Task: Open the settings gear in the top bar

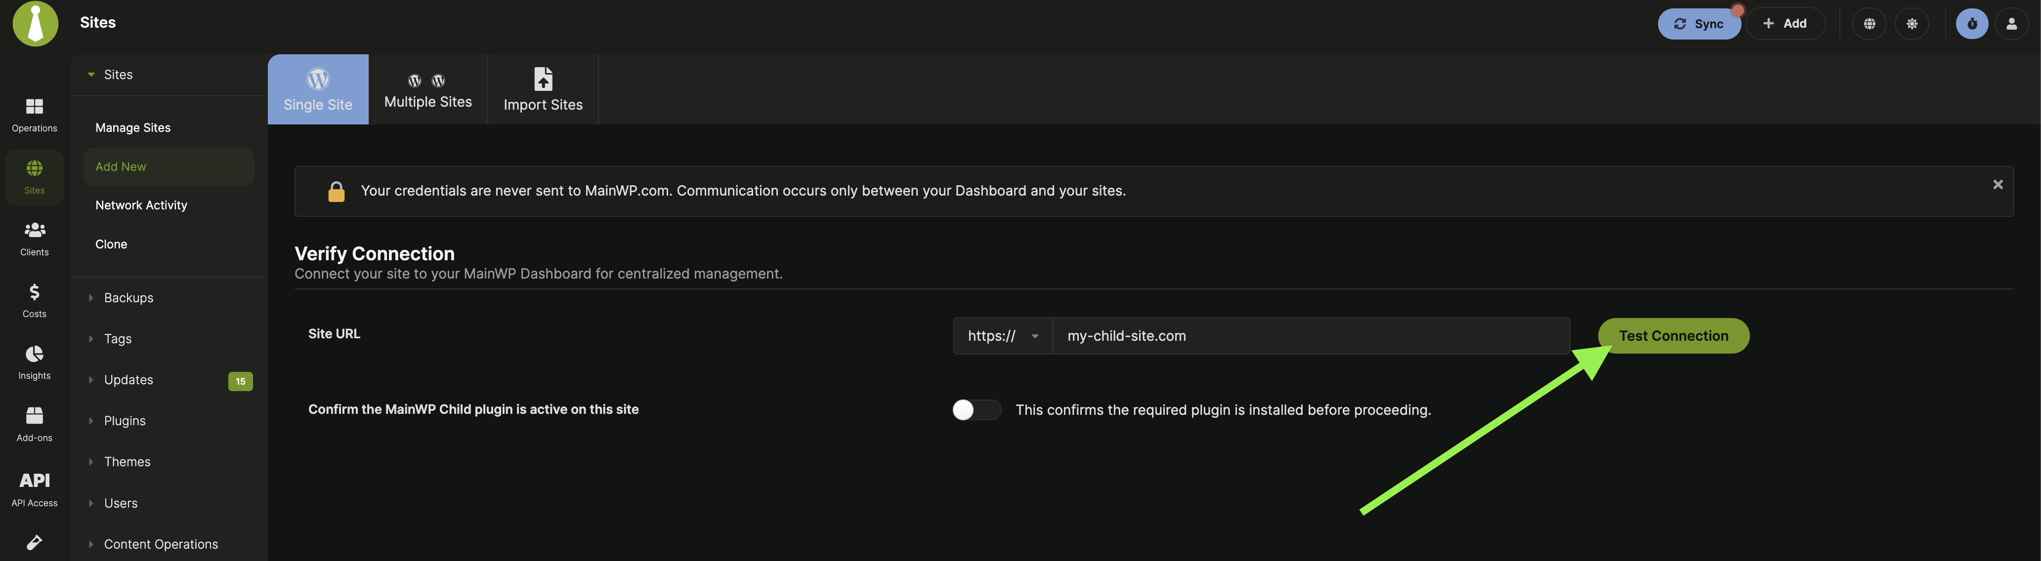Action: click(1912, 23)
